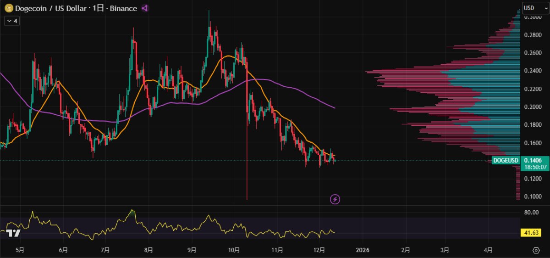Click the Dogecoin coin logo icon
Image resolution: width=550 pixels, height=258 pixels.
tap(8, 8)
